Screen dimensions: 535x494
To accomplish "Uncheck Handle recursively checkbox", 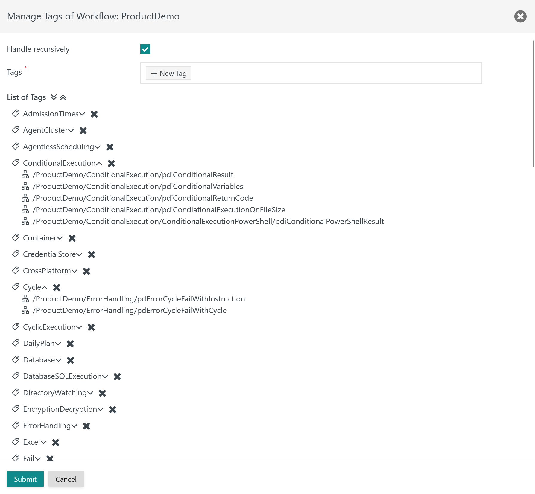I will tap(145, 49).
